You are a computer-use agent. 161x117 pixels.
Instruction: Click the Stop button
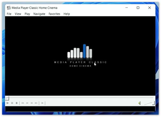17,103
